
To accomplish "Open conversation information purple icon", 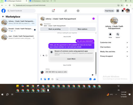I will (x=94, y=19).
